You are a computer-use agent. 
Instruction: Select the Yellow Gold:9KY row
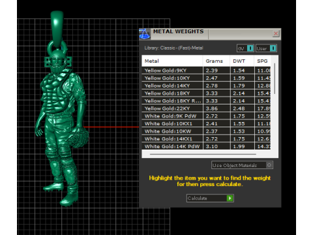[206, 70]
